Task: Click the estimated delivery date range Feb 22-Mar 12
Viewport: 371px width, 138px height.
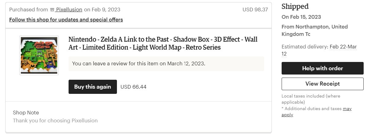Action: (343, 47)
